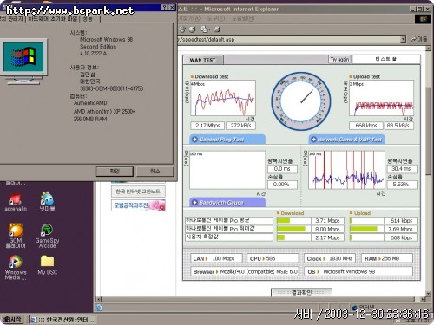Select the GOM 플레이어 desktop icon
Image resolution: width=434 pixels, height=325 pixels.
tap(16, 236)
